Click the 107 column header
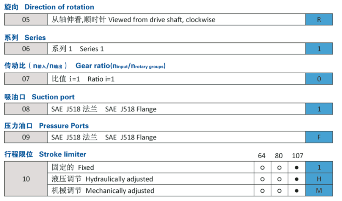Screen dimensions: 342x201 tap(298, 156)
